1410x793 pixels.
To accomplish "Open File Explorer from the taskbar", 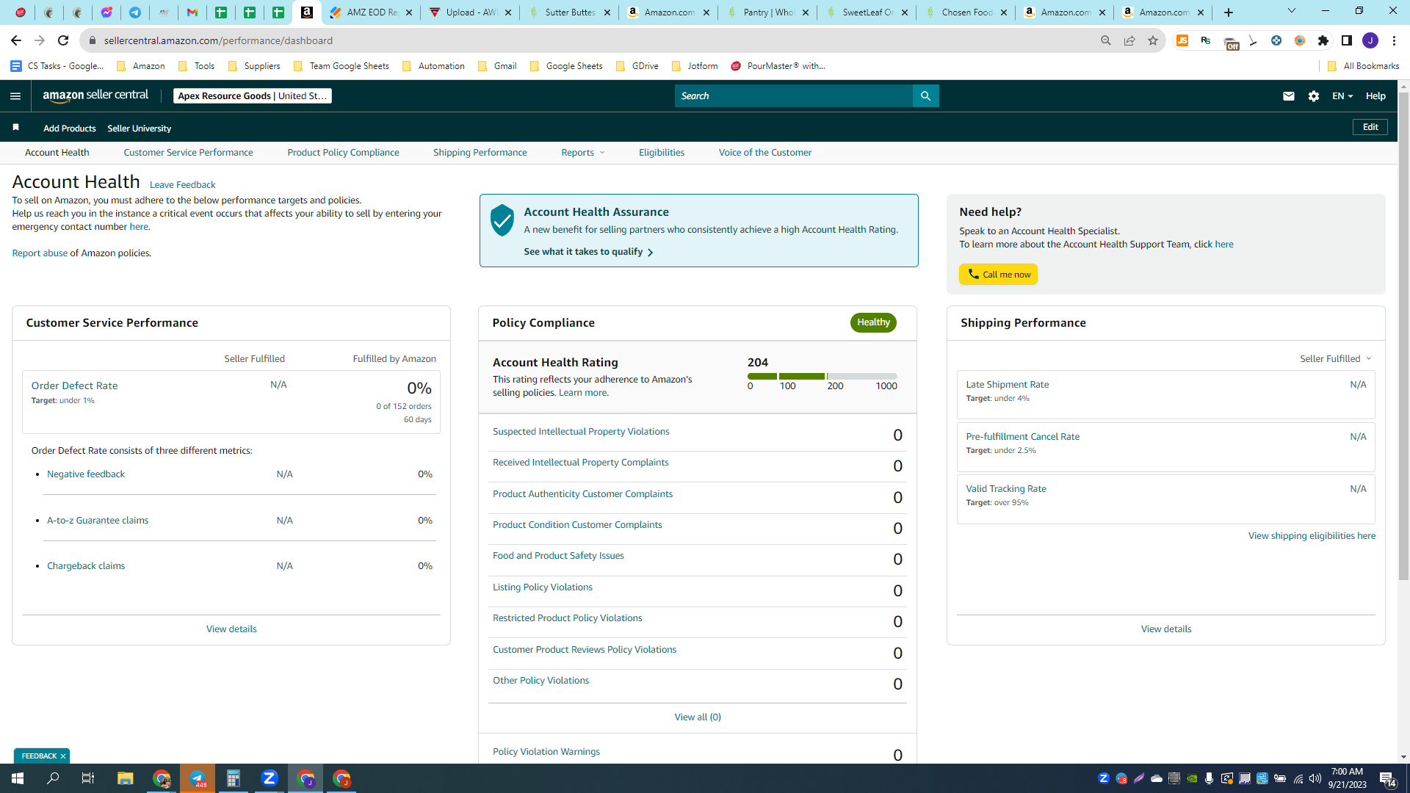I will pos(126,778).
